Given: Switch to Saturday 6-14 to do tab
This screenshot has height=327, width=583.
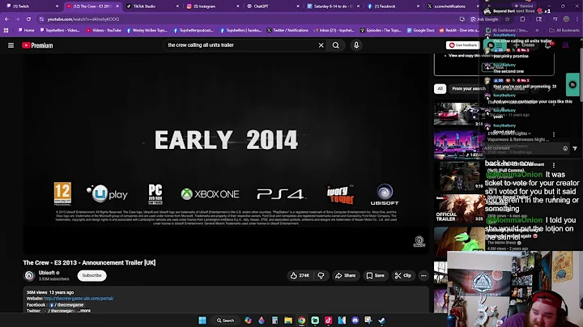Looking at the screenshot, I should (333, 6).
